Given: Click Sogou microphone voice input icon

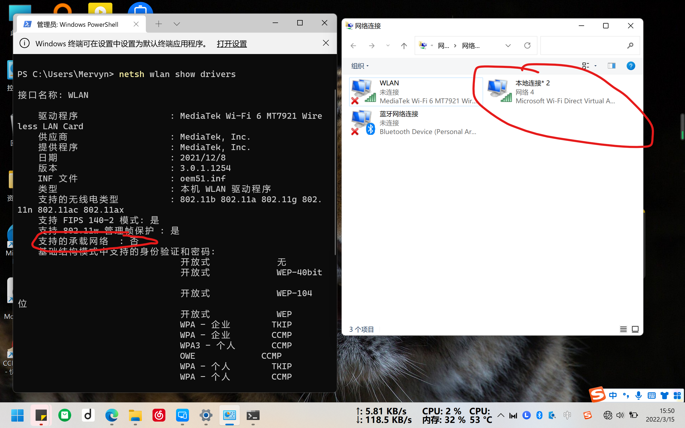Looking at the screenshot, I should [639, 395].
